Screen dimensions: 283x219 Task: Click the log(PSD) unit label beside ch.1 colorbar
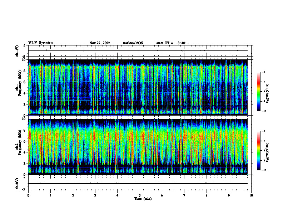point(268,93)
